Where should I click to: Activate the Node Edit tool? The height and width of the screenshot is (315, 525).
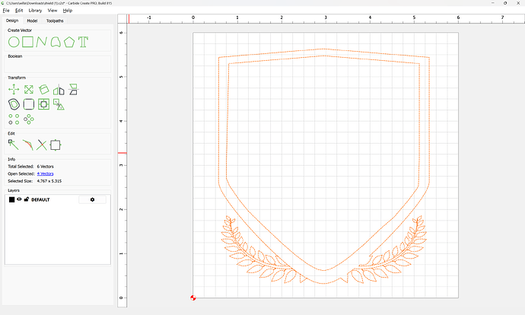pos(14,145)
